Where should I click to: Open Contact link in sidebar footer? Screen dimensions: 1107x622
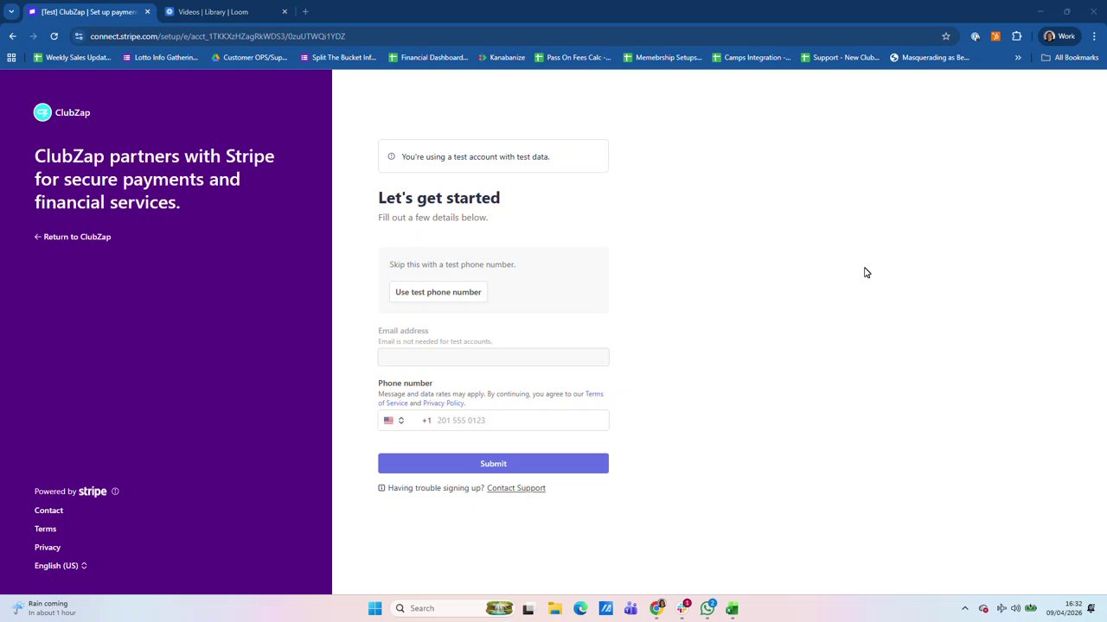[x=48, y=511]
